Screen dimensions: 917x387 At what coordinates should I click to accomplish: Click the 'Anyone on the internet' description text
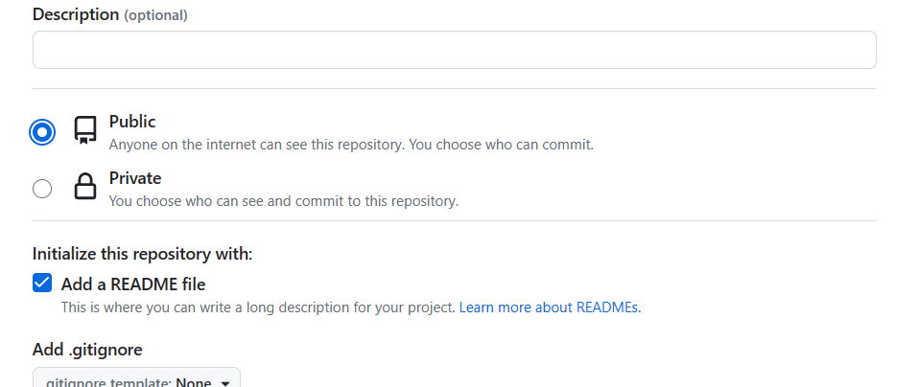click(x=351, y=145)
